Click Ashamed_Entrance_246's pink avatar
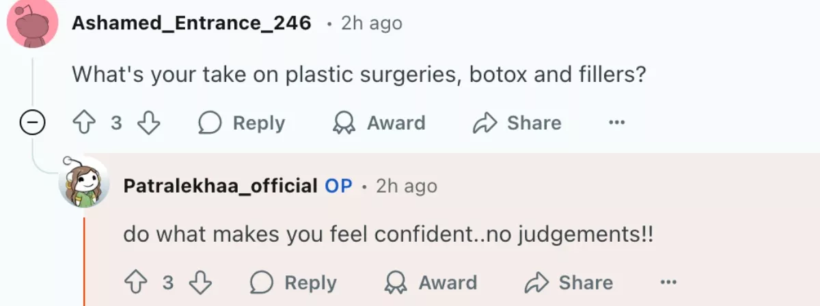This screenshot has width=820, height=306. click(32, 25)
